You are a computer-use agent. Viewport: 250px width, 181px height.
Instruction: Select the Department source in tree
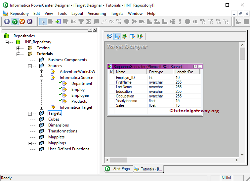pyautogui.click(x=82, y=84)
